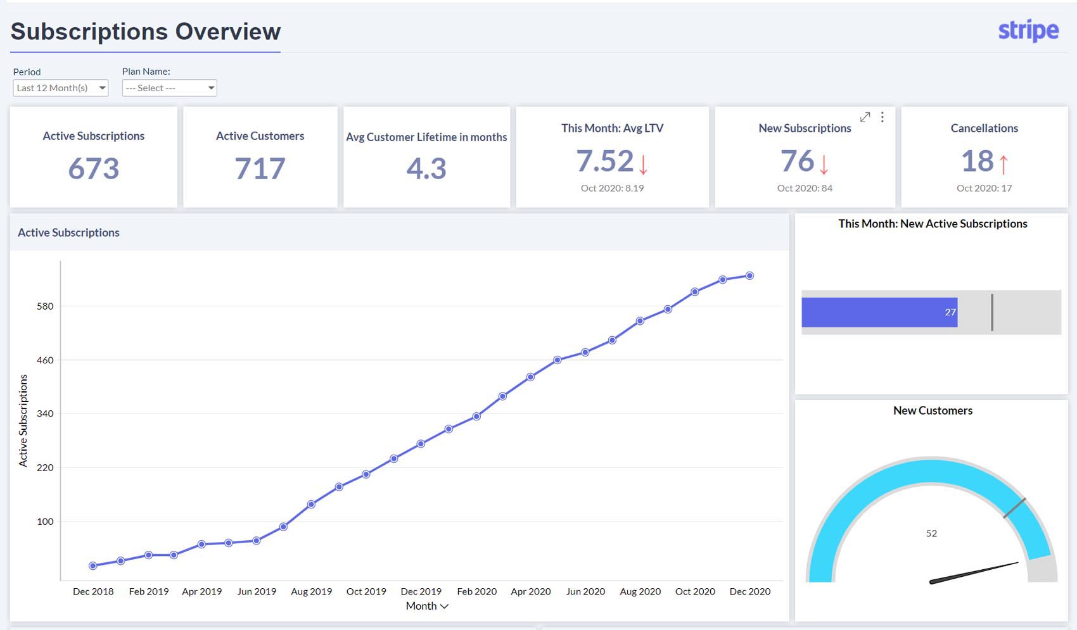
Task: Open the Month sort chevron under the x-axis
Action: coord(445,606)
